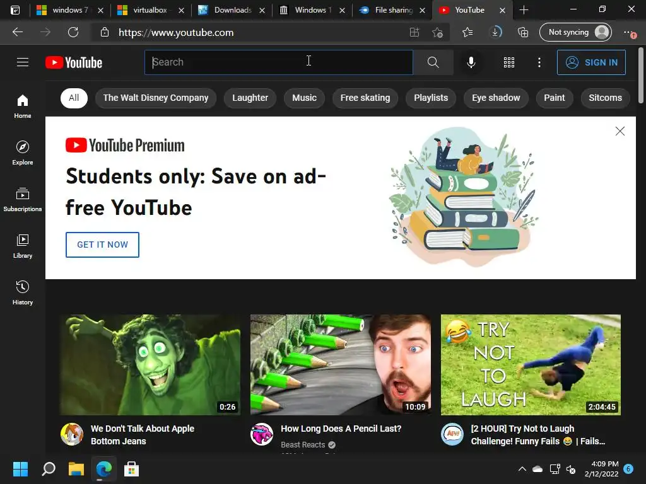Select the Laughter filter chip
The image size is (646, 484).
(x=250, y=98)
